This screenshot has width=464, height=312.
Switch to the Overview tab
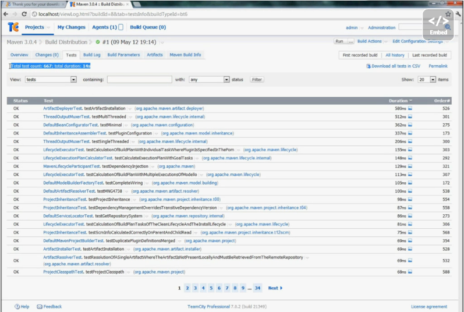pos(19,55)
